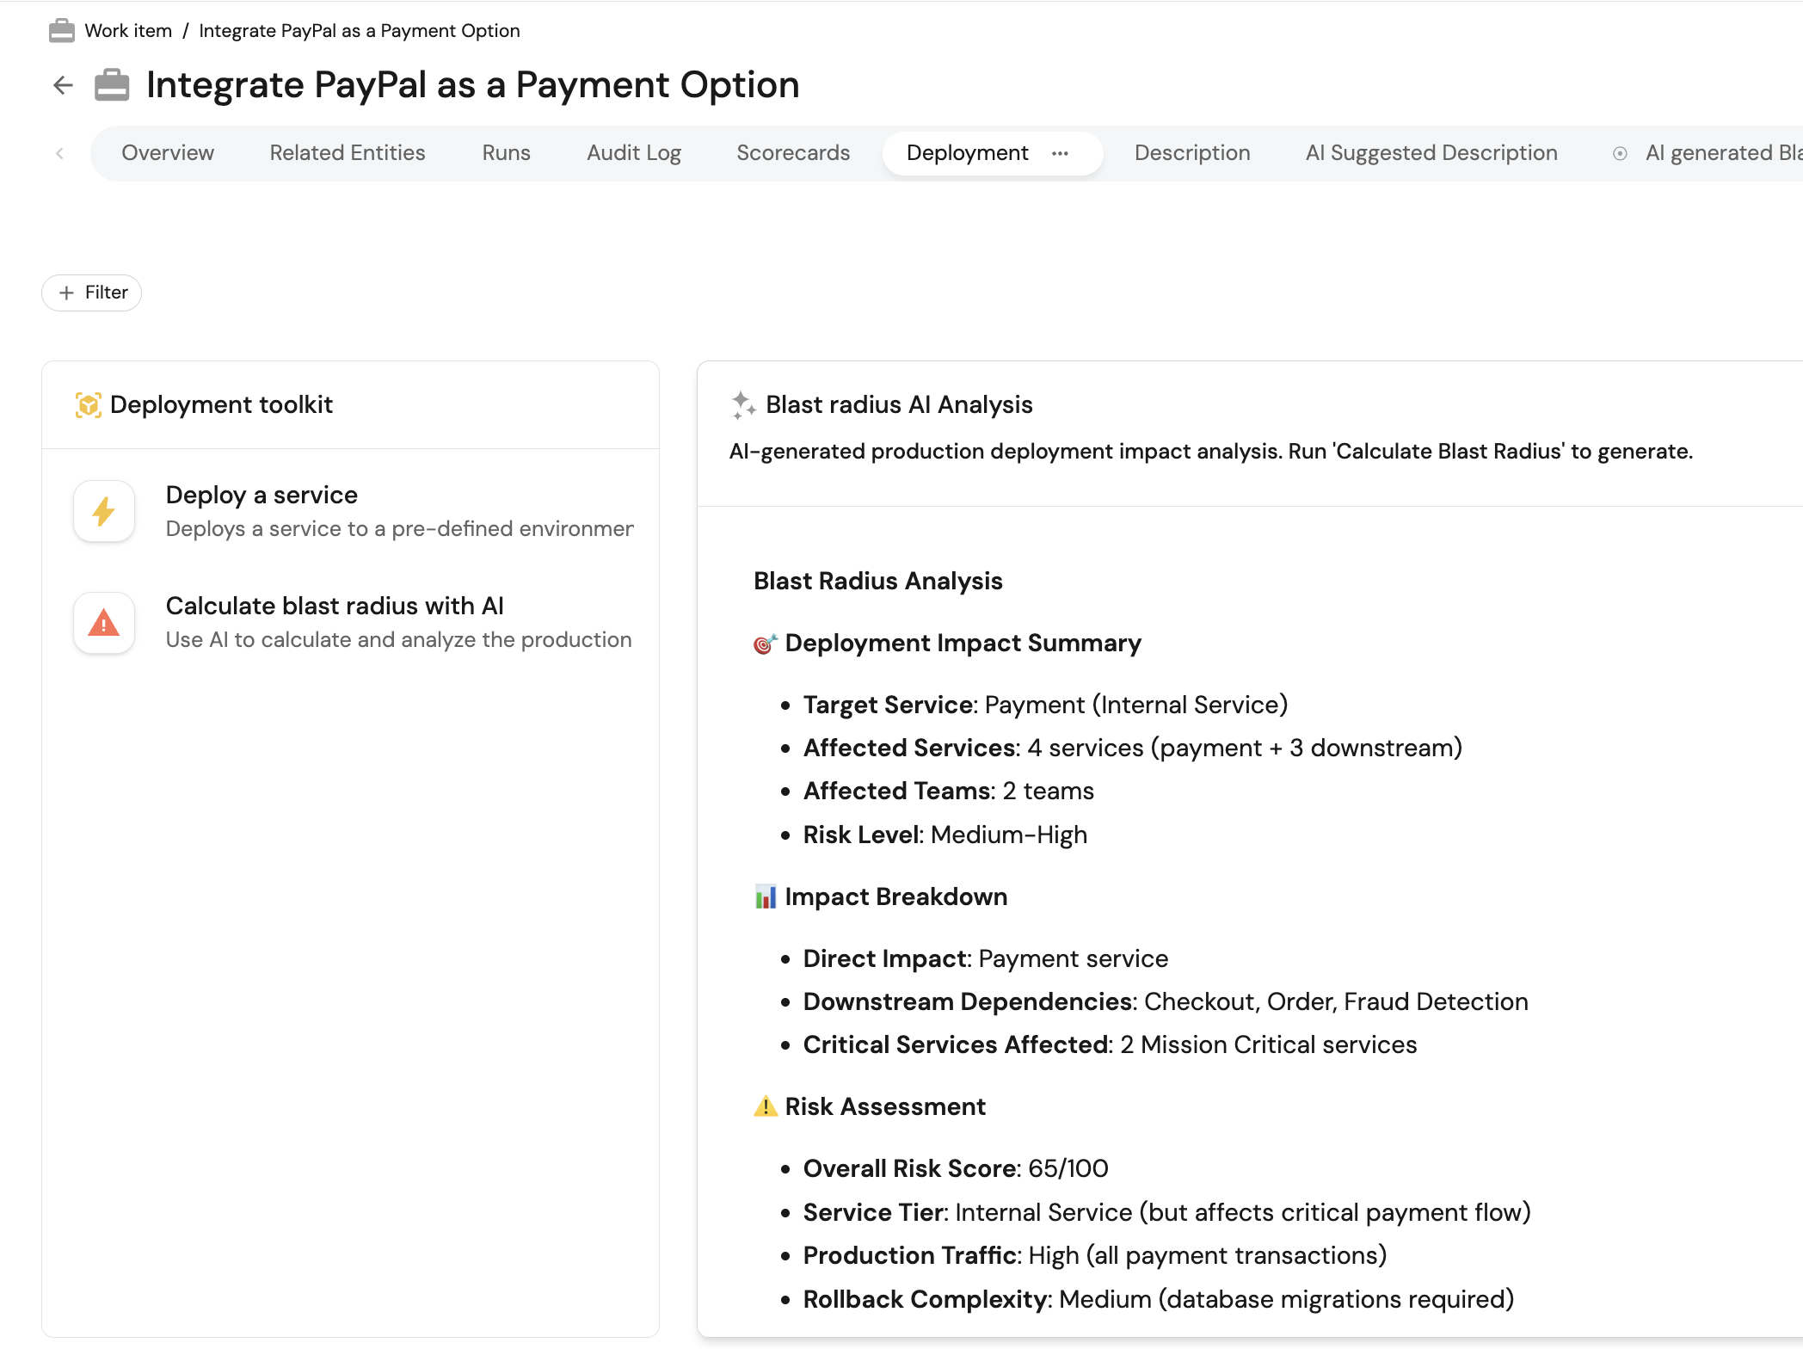Screen dimensions: 1803x1349
Task: Open the Runs tab
Action: point(506,153)
